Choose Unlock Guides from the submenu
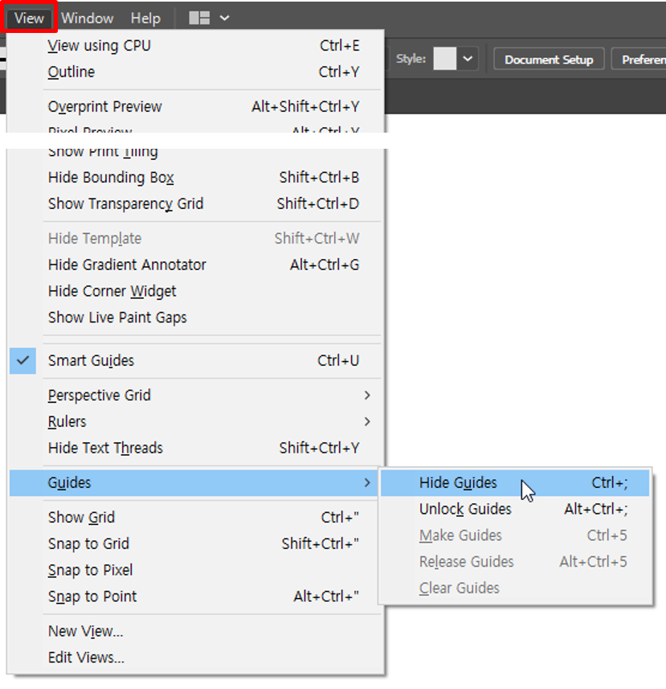The height and width of the screenshot is (689, 666). coord(465,509)
